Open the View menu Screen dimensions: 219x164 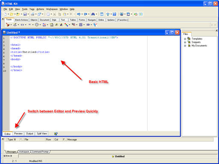point(18,9)
